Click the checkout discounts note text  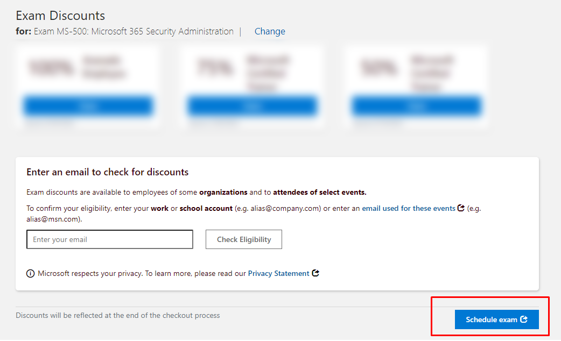(x=118, y=315)
